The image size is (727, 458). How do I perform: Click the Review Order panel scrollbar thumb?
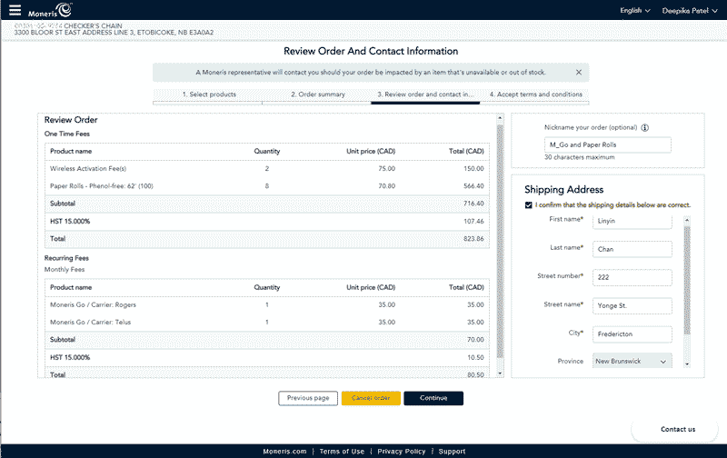(x=500, y=241)
